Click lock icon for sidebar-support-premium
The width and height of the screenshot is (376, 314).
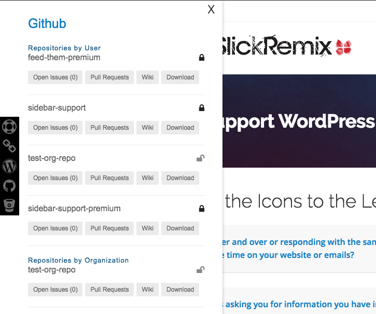tap(202, 208)
